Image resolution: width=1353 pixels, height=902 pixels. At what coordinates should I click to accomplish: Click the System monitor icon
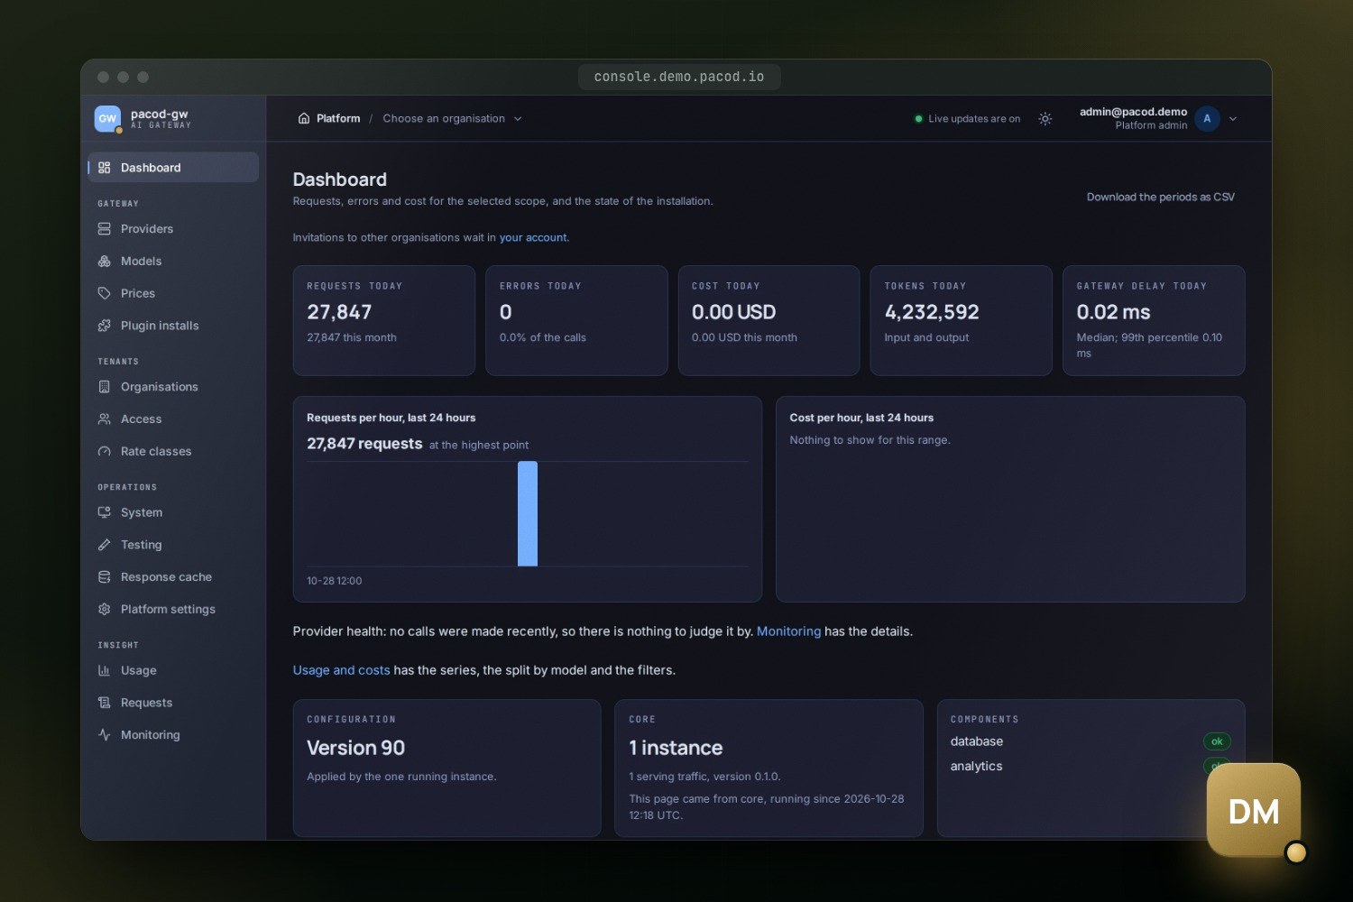coord(105,512)
